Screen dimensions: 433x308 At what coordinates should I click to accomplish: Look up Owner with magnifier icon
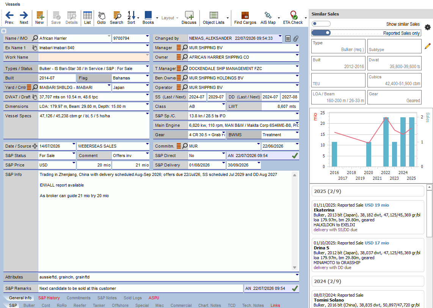coord(185,57)
